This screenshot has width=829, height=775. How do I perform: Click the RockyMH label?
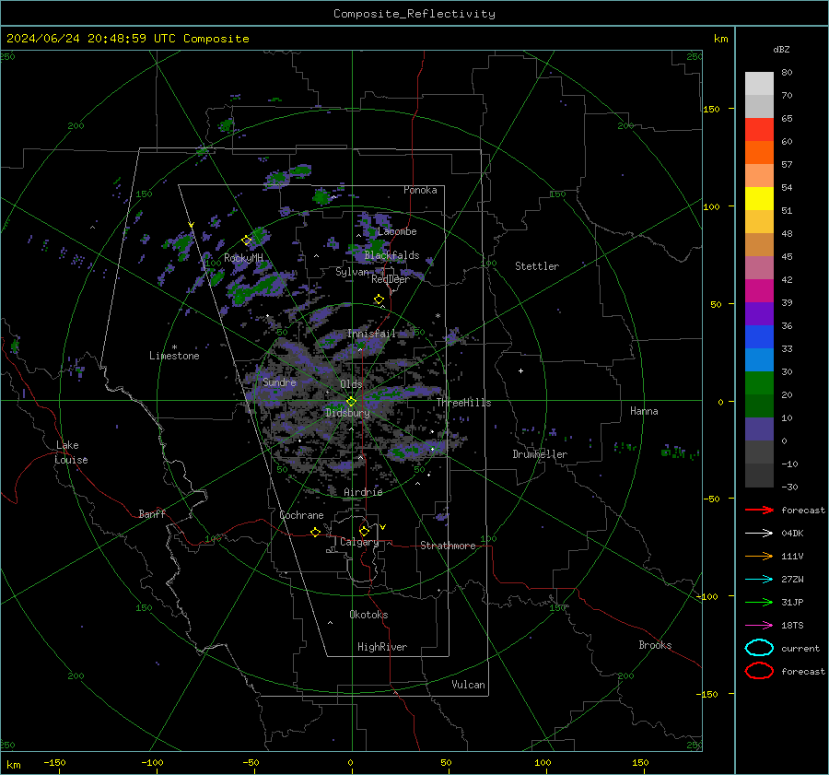243,258
